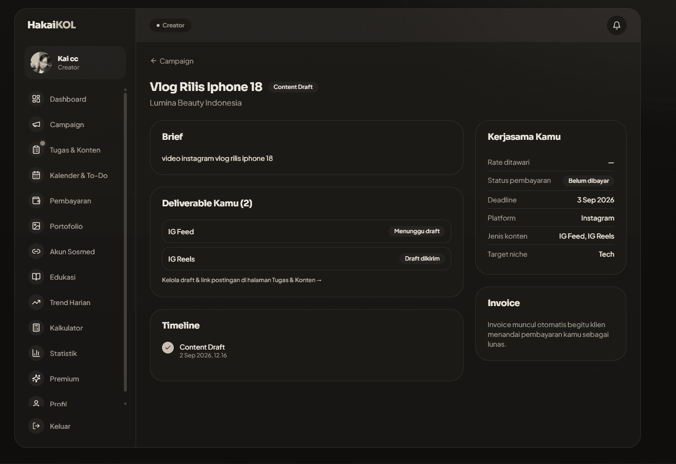
Task: Click the Dashboard grid icon
Action: [36, 99]
